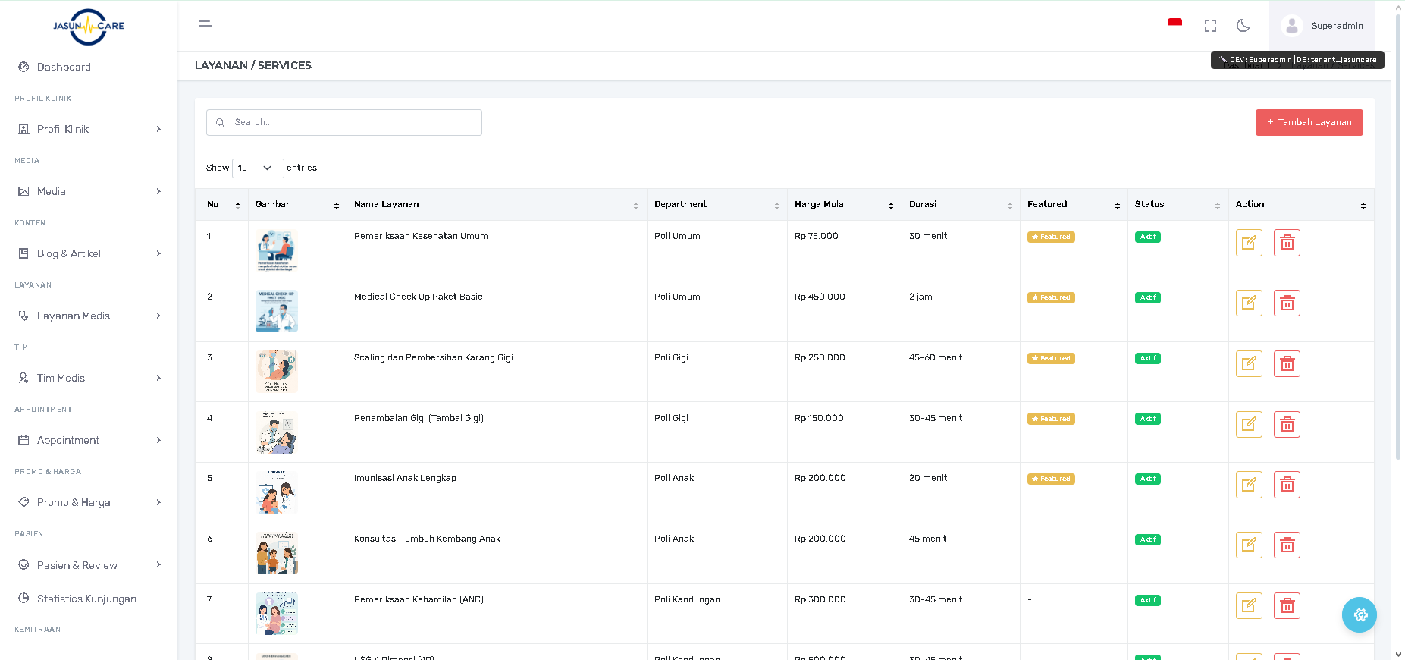
Task: Delete the Medical Check Up Paket Basic service
Action: (1287, 303)
